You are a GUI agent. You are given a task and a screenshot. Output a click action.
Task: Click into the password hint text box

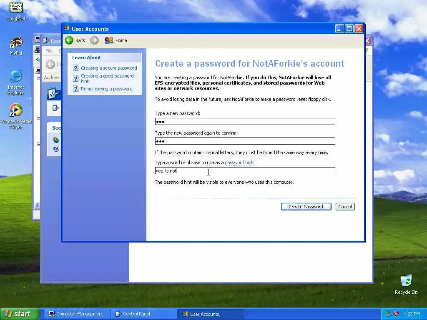(245, 170)
